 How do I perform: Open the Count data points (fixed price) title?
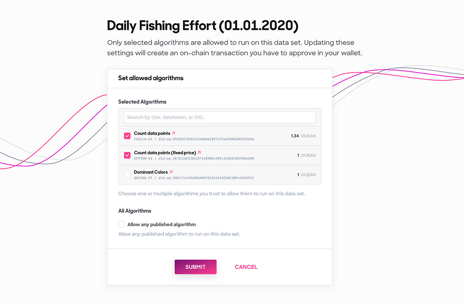pyautogui.click(x=165, y=153)
